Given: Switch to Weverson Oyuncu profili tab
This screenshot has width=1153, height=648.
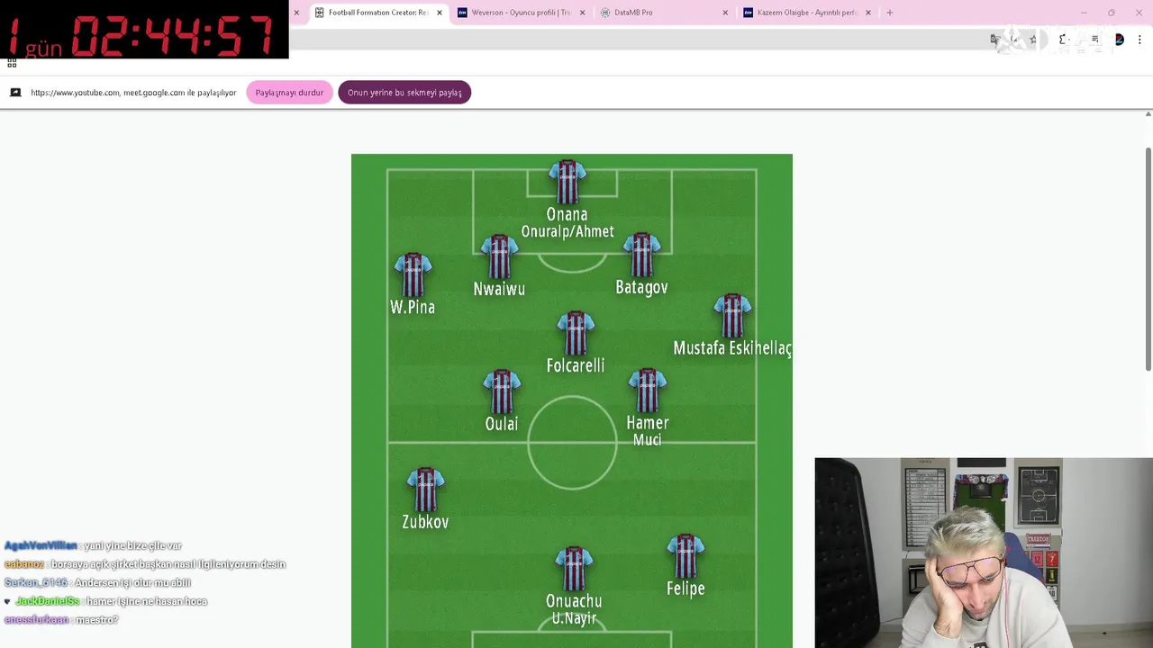Looking at the screenshot, I should click(521, 13).
